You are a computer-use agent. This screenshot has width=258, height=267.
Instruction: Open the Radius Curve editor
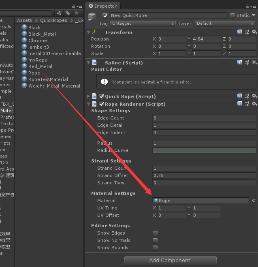(x=204, y=150)
